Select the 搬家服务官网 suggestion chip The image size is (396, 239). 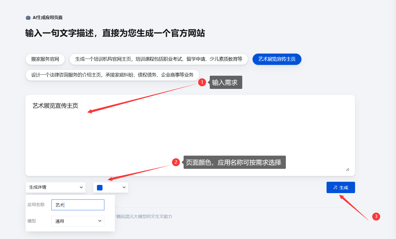pos(45,59)
